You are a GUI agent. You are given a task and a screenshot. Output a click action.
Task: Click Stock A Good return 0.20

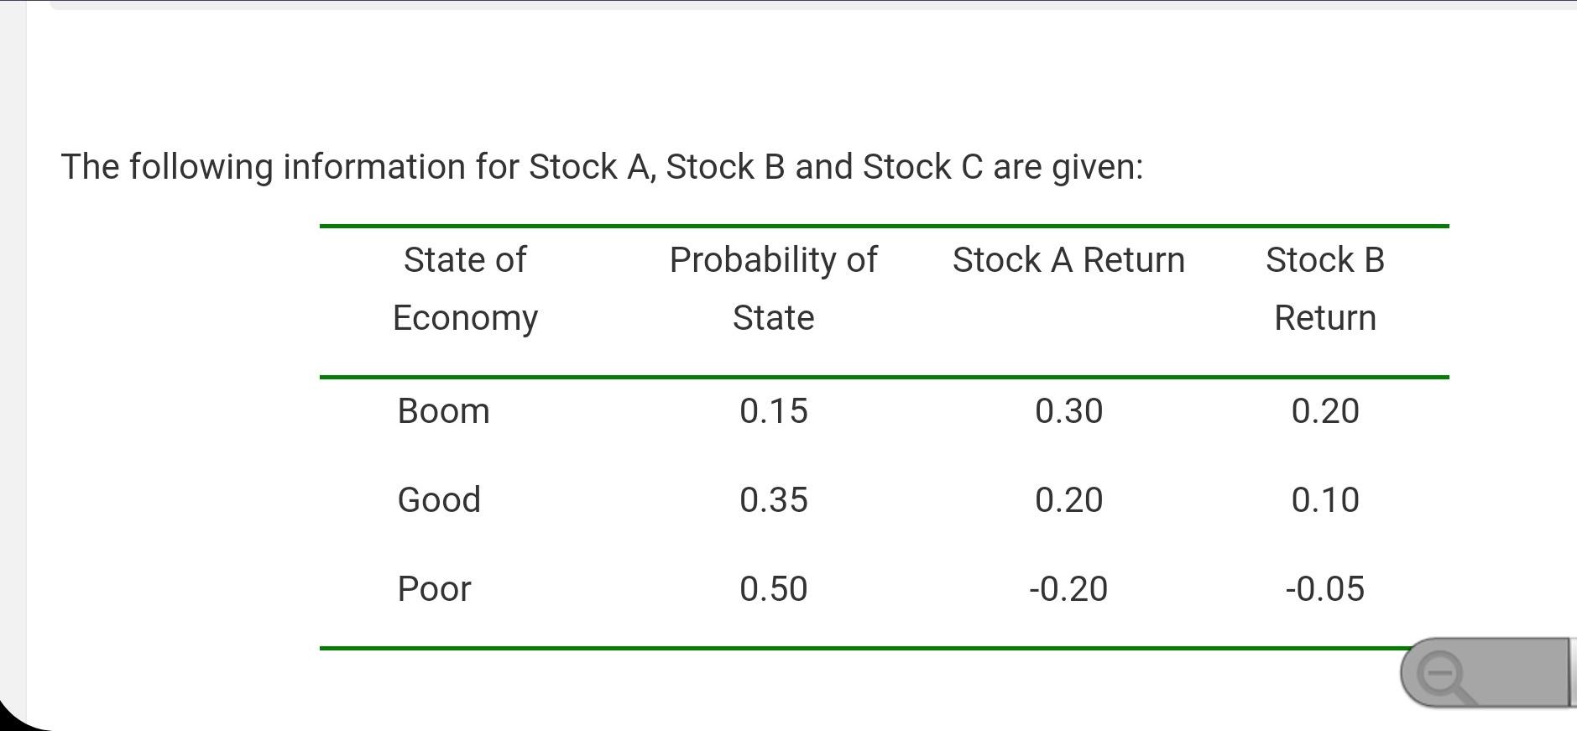(x=1068, y=500)
